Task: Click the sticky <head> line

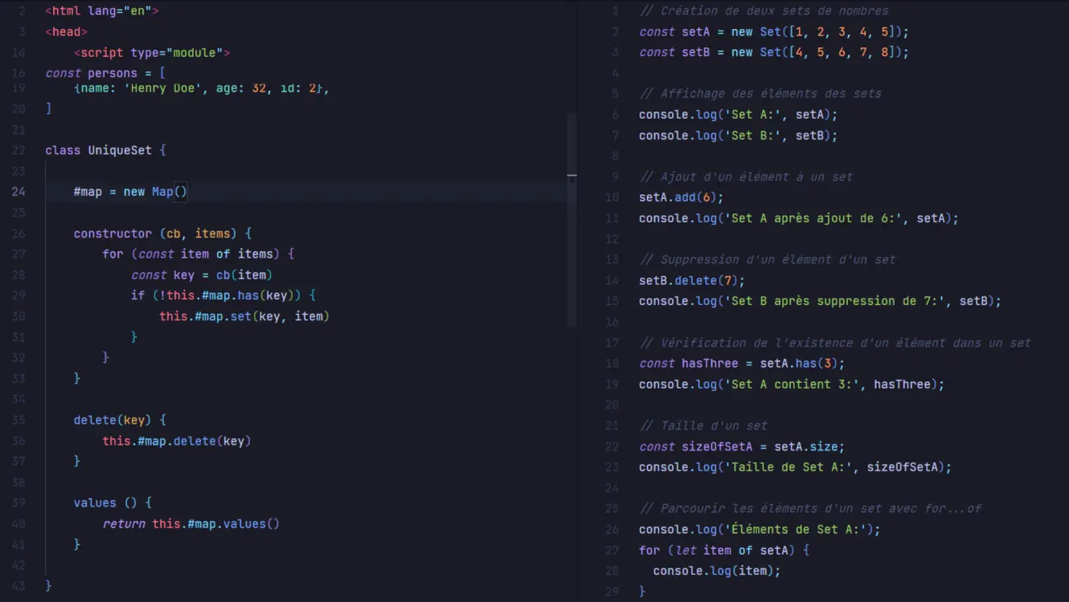Action: point(66,32)
